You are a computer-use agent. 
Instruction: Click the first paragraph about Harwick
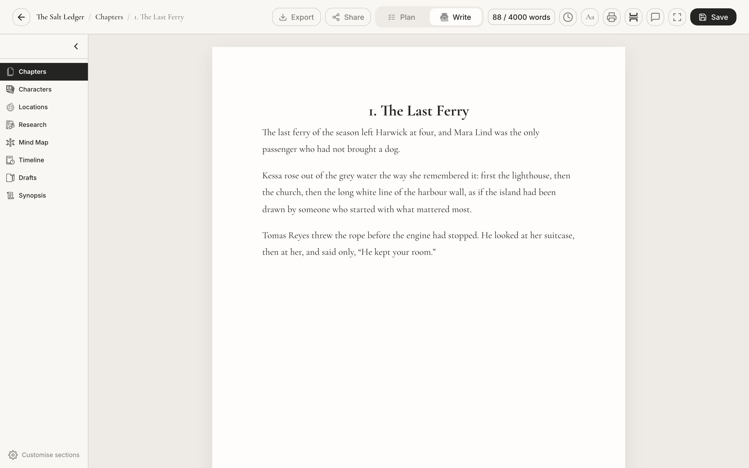418,140
